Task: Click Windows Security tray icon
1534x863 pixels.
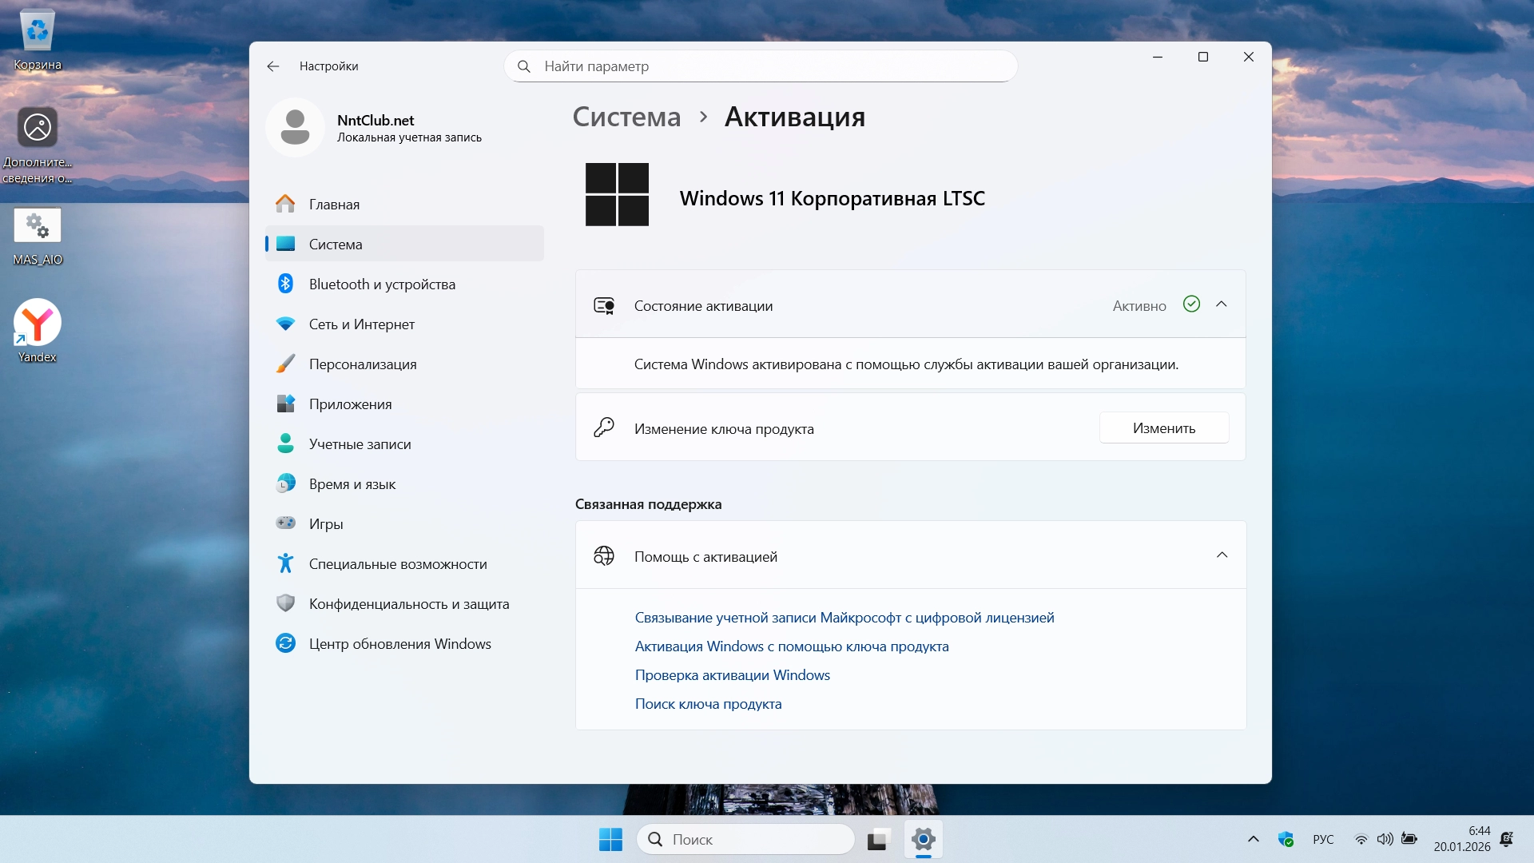Action: pos(1286,839)
